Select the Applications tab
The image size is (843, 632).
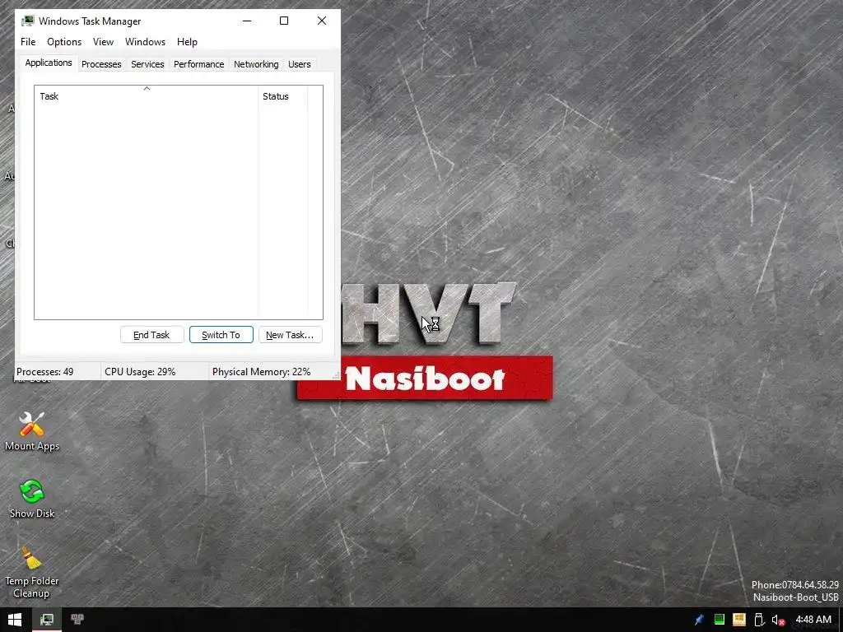[x=49, y=63]
